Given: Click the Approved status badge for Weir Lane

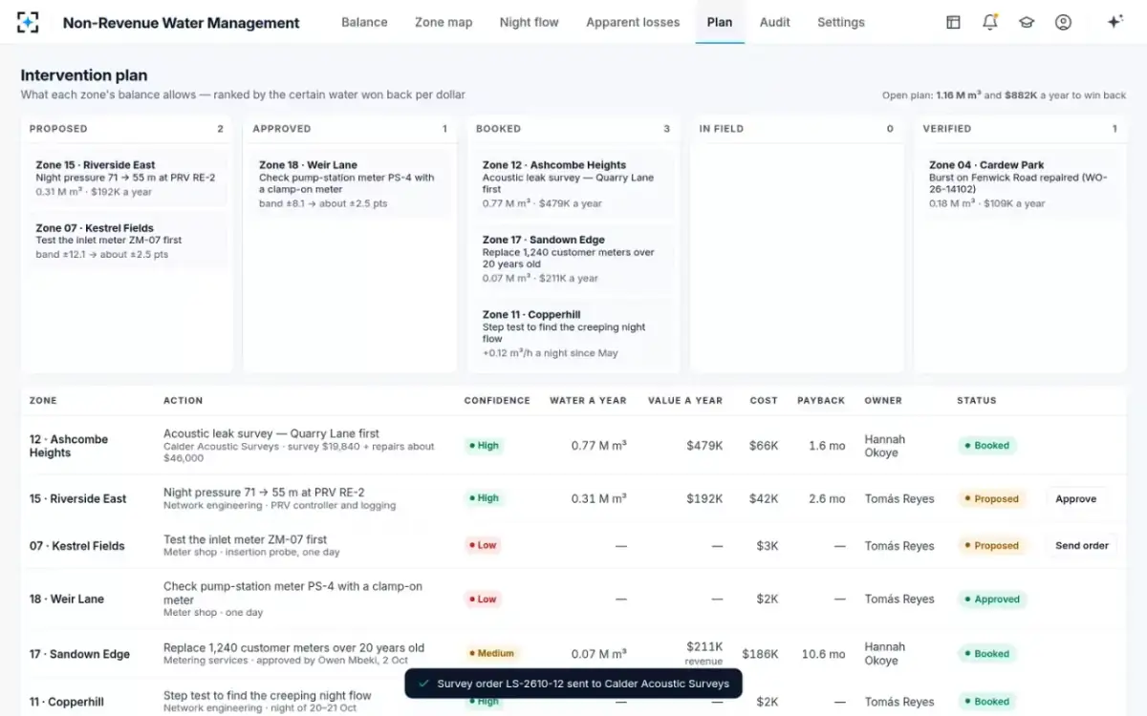Looking at the screenshot, I should point(992,600).
